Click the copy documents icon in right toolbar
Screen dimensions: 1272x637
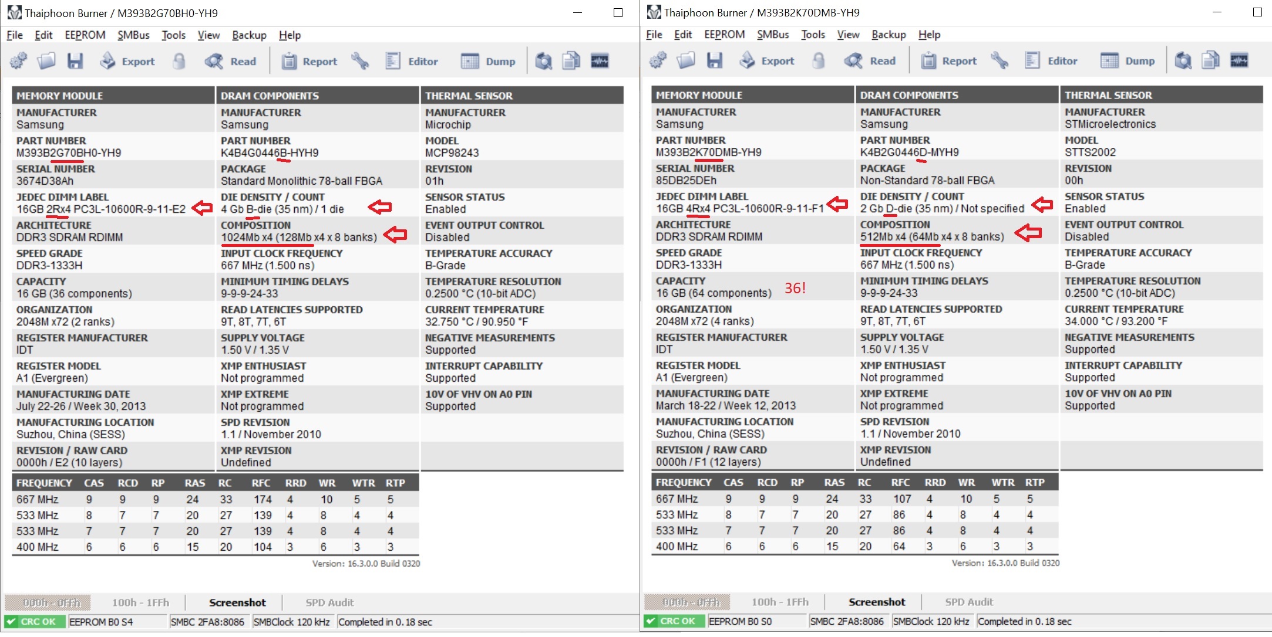click(x=1210, y=60)
